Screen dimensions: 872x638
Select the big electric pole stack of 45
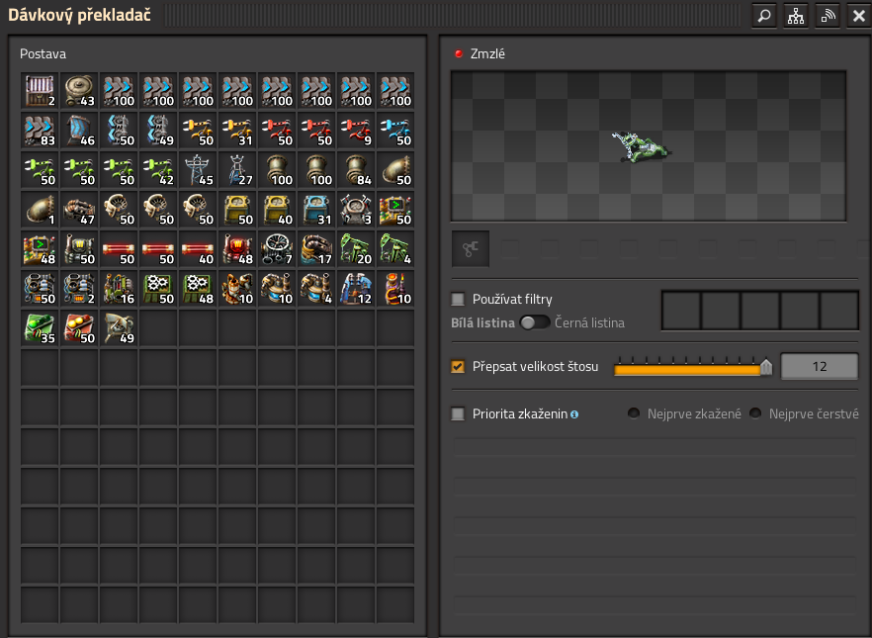pos(198,170)
